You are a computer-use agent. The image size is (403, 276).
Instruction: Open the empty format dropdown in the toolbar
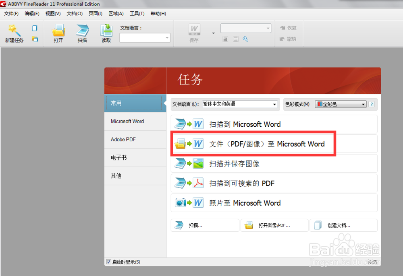(x=246, y=28)
